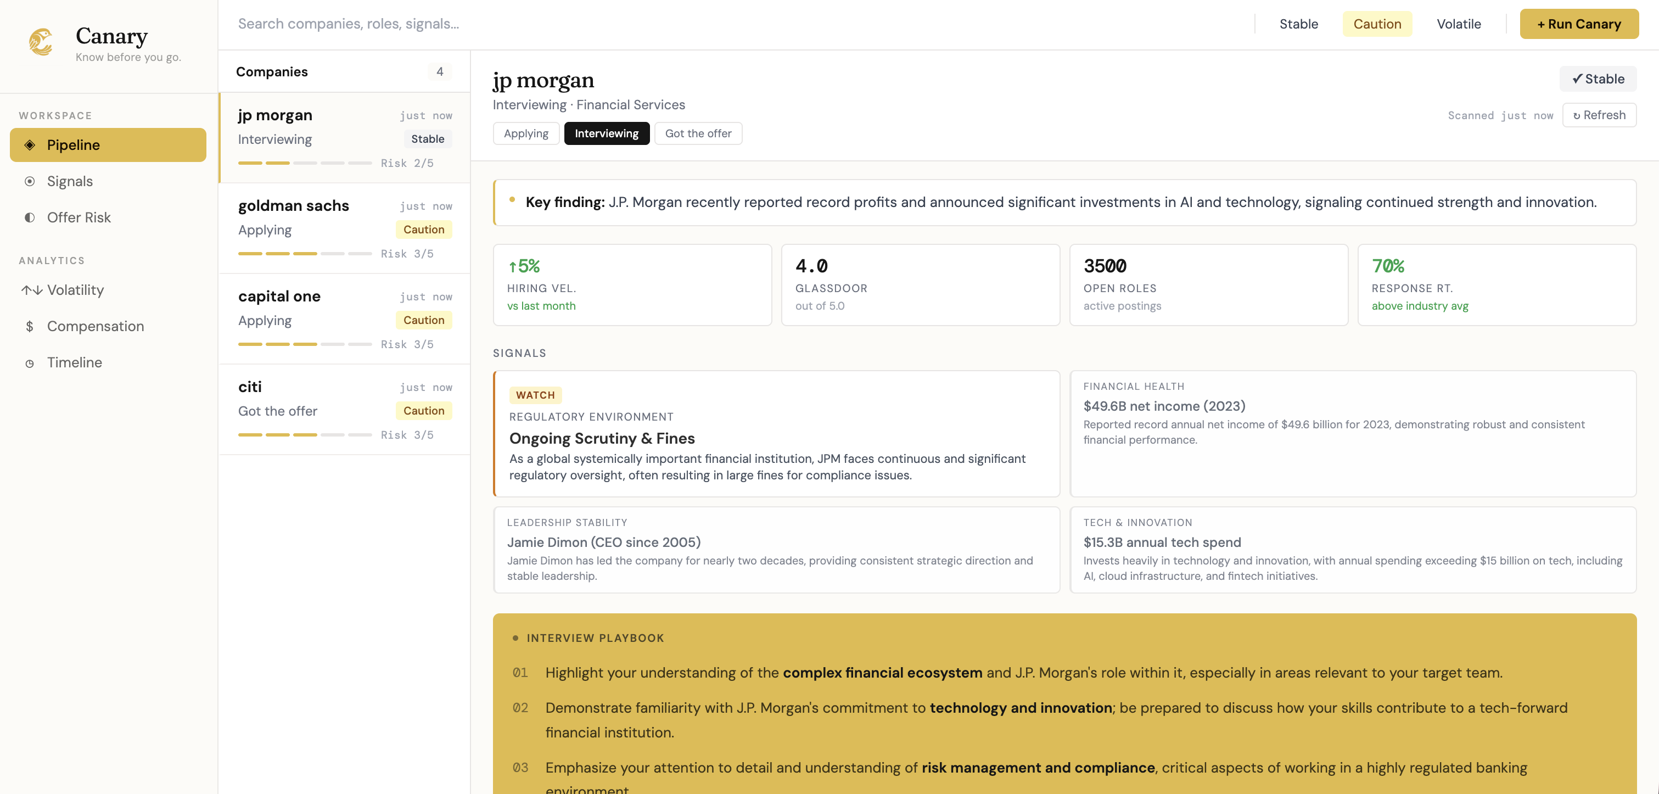Open Timeline analytics
Viewport: 1659px width, 794px height.
[108, 362]
